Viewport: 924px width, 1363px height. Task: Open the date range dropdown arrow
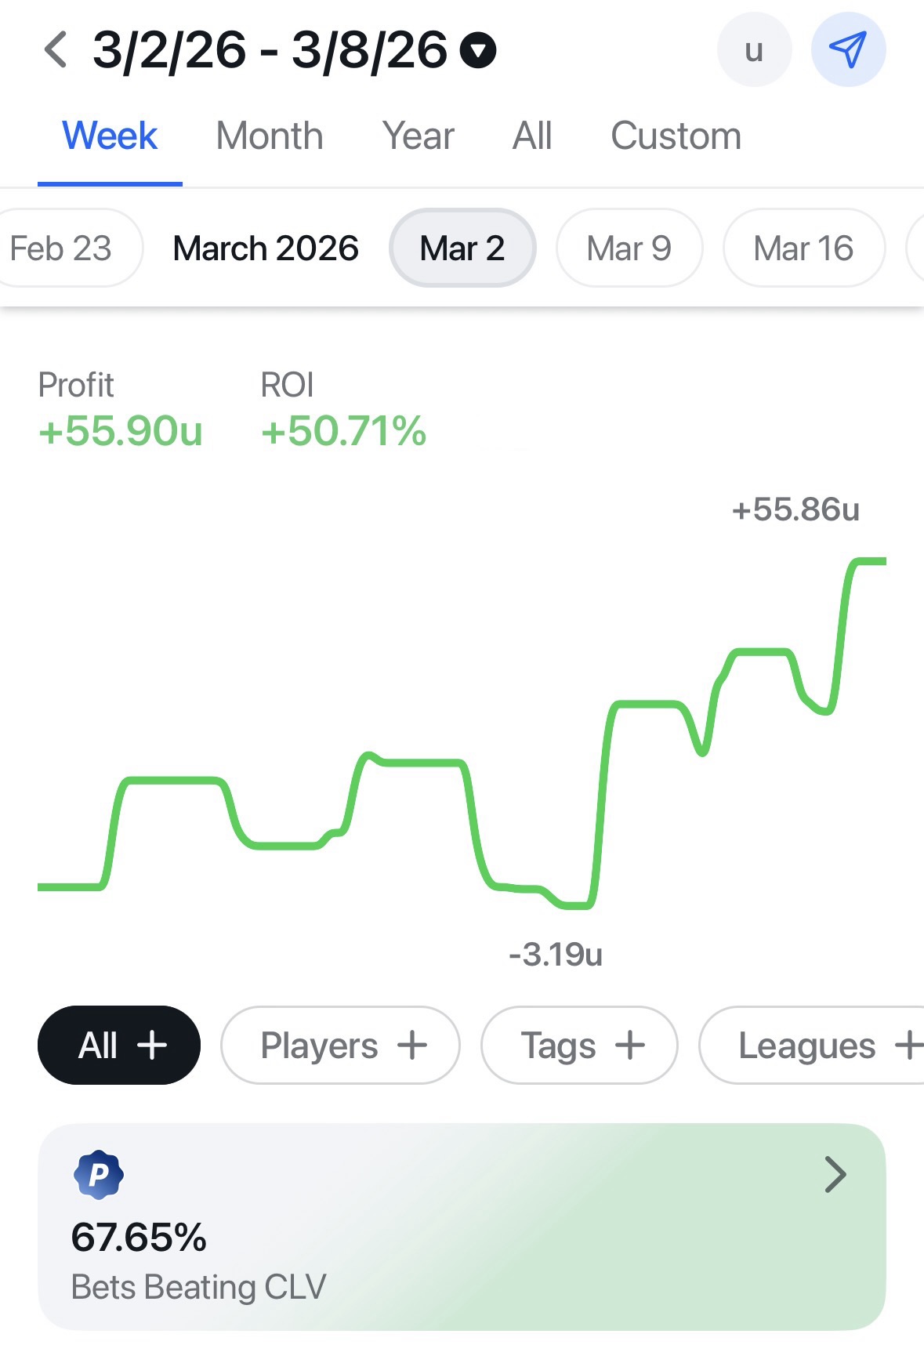click(478, 51)
